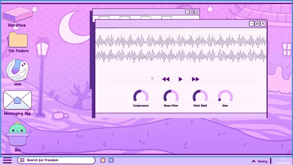Maximize the background window
This screenshot has height=165, width=293.
(191, 12)
